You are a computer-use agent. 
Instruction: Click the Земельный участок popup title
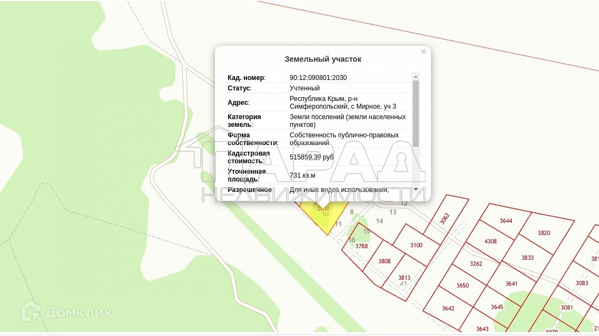[x=323, y=59]
